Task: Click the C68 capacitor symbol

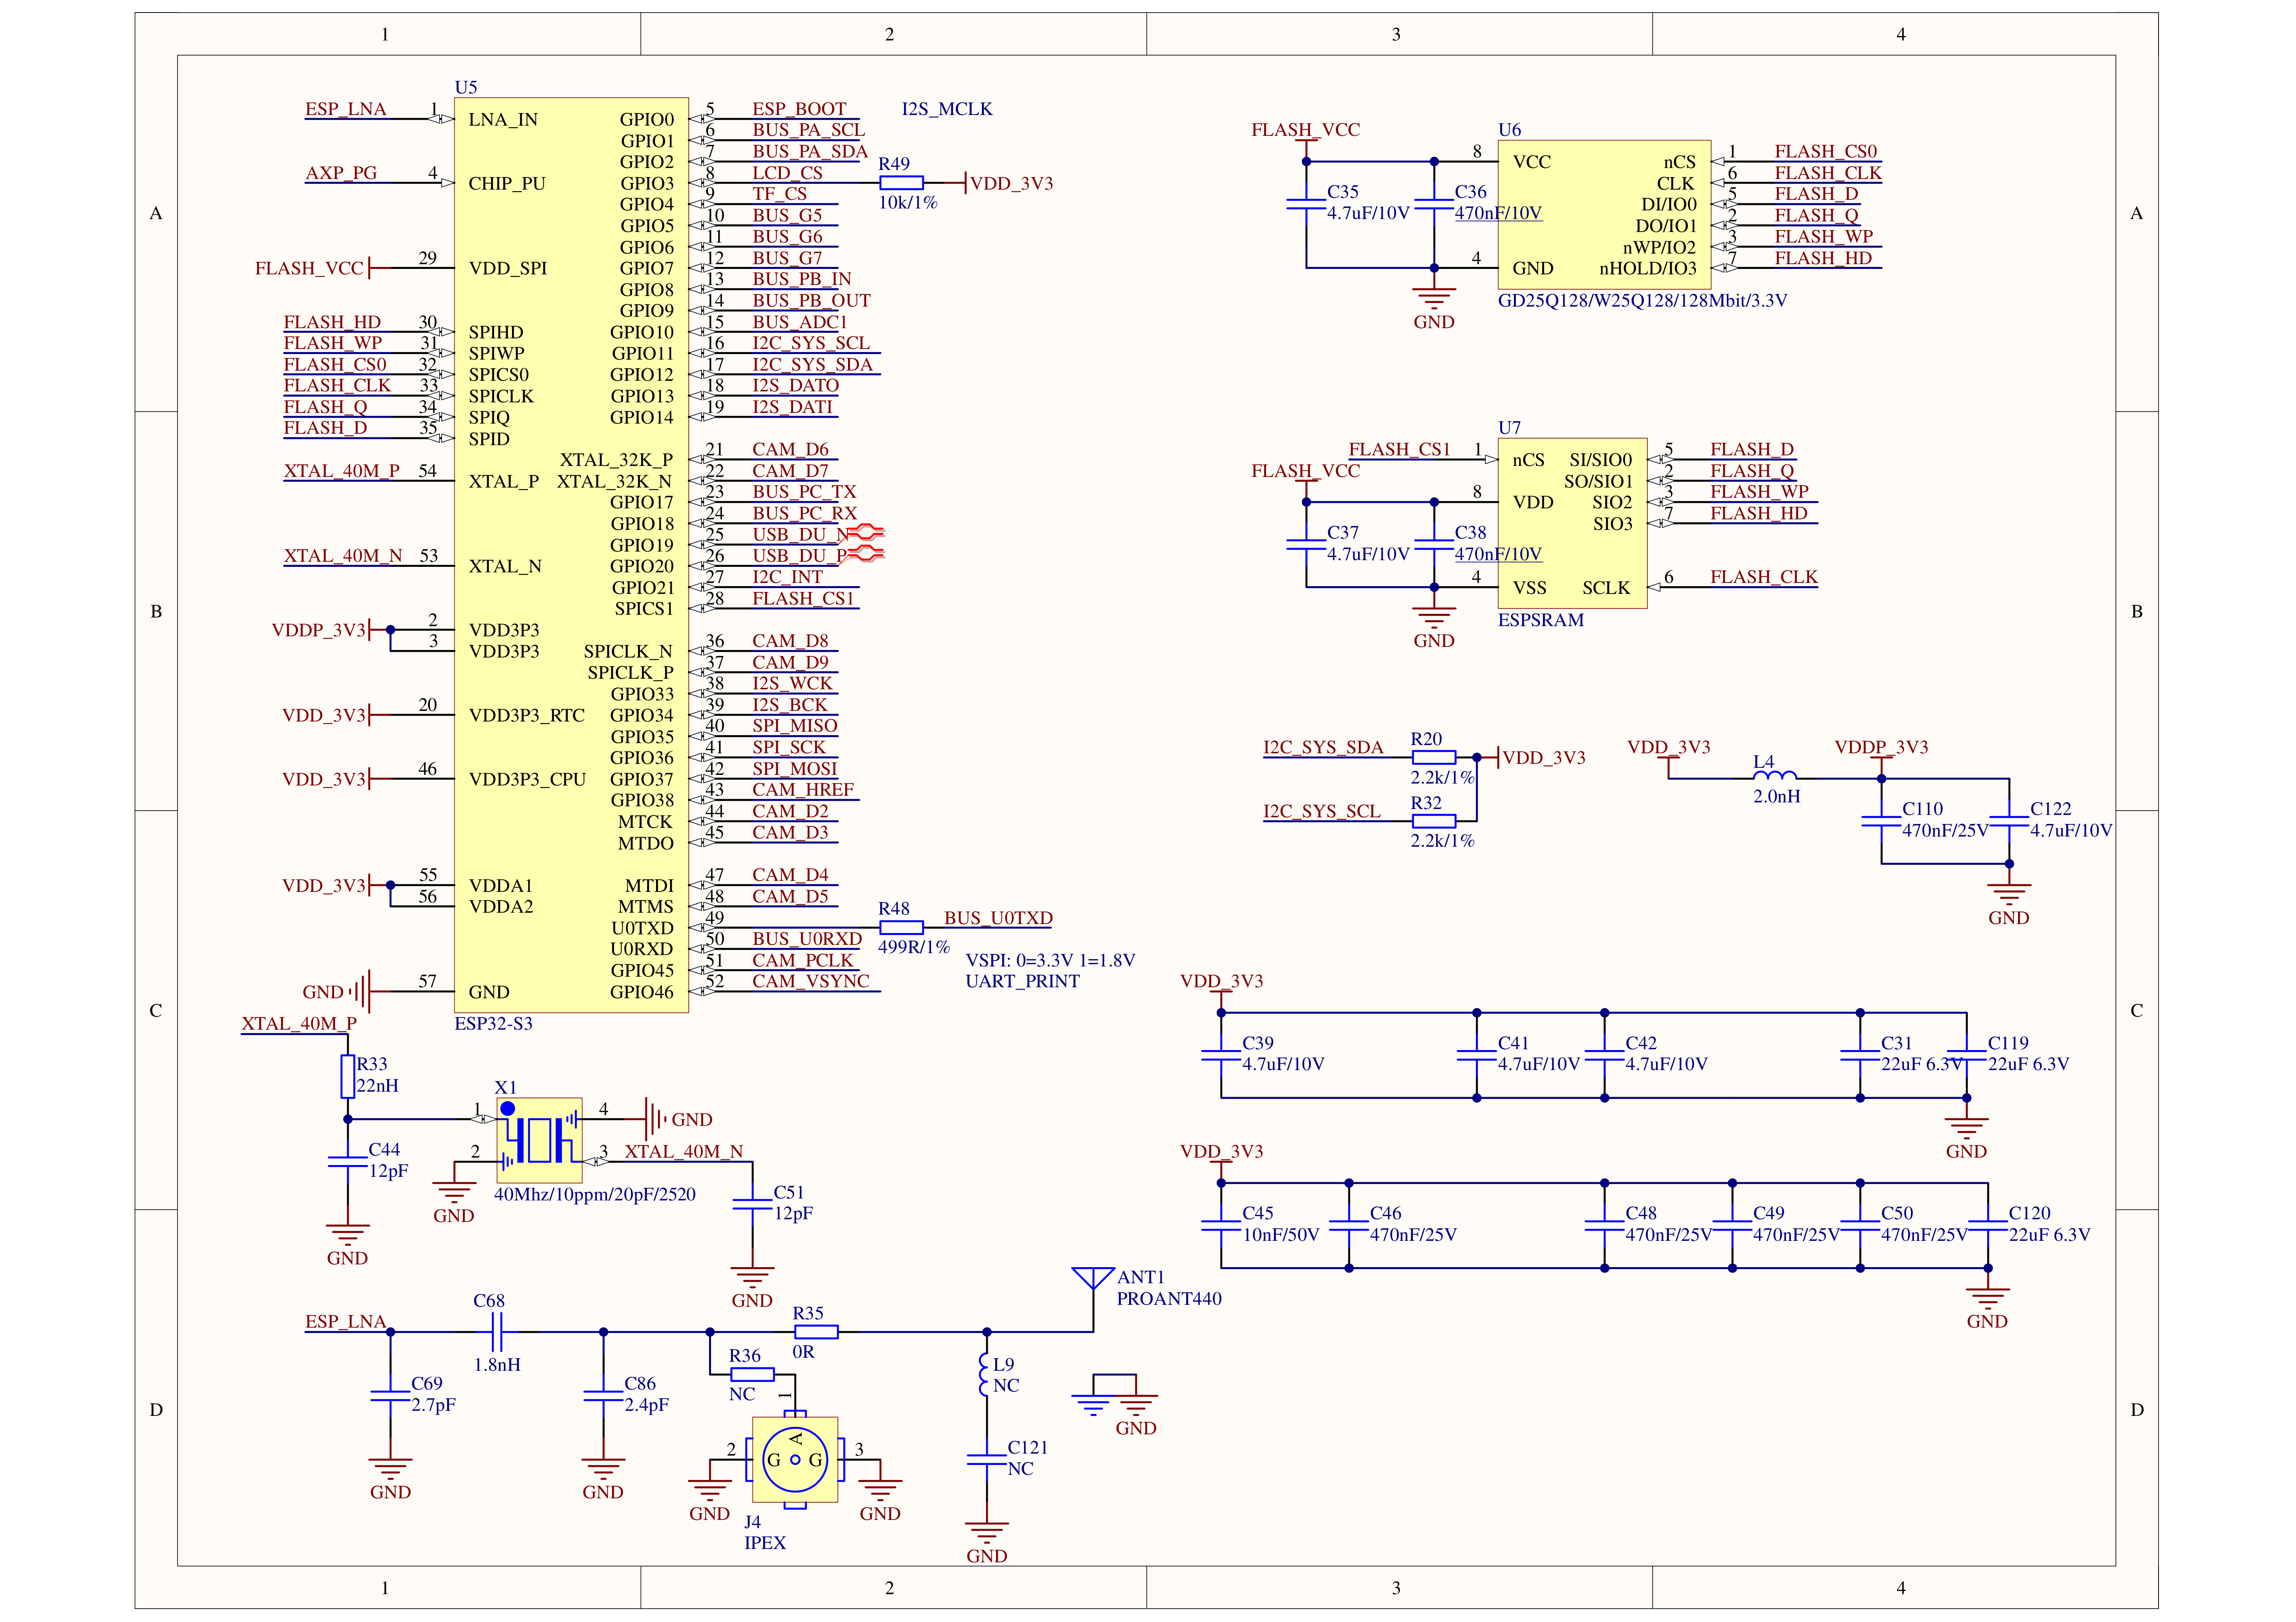Action: [497, 1332]
